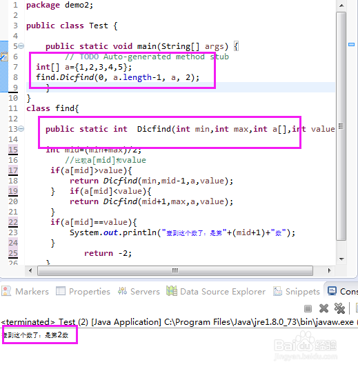Click the task marker icon on line 6
The width and height of the screenshot is (358, 369).
click(x=4, y=57)
